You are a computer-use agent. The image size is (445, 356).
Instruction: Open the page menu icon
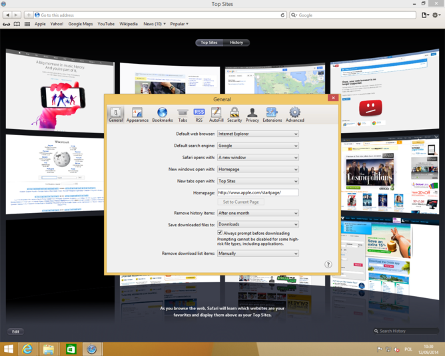click(x=425, y=15)
